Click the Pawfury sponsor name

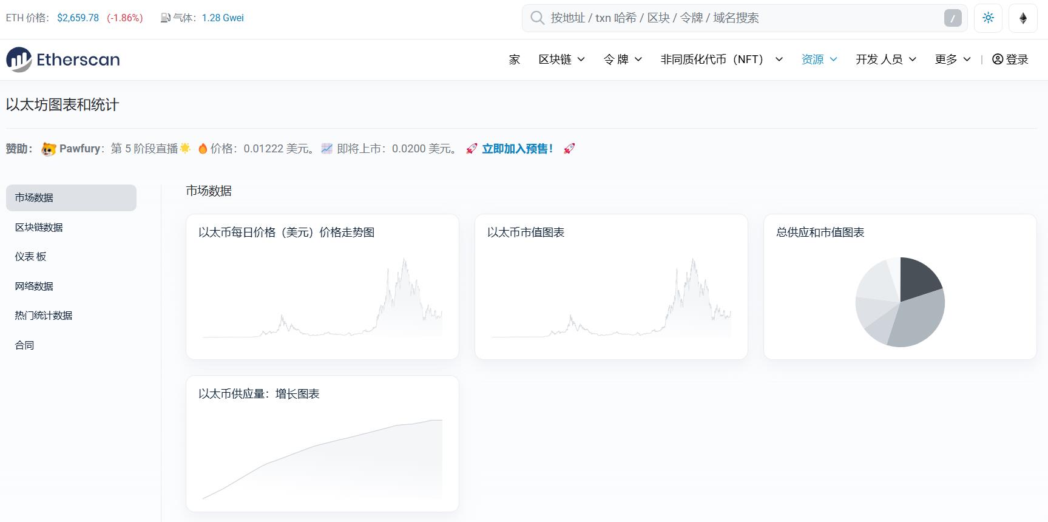(79, 149)
